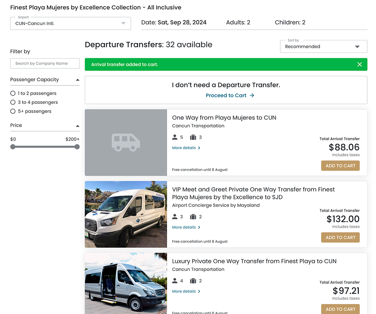The width and height of the screenshot is (376, 314).
Task: Click the luggage icon on VIP Meet and Greet
Action: 193,217
